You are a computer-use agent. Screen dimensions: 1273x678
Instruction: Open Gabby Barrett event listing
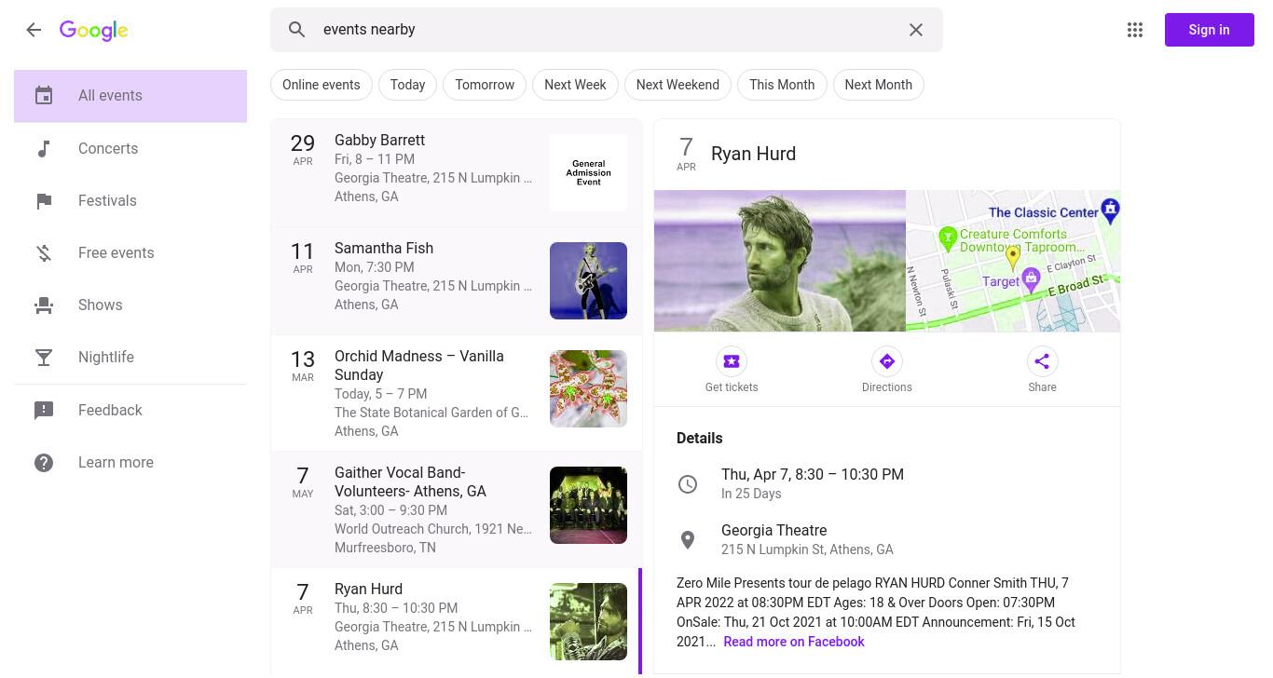(457, 173)
